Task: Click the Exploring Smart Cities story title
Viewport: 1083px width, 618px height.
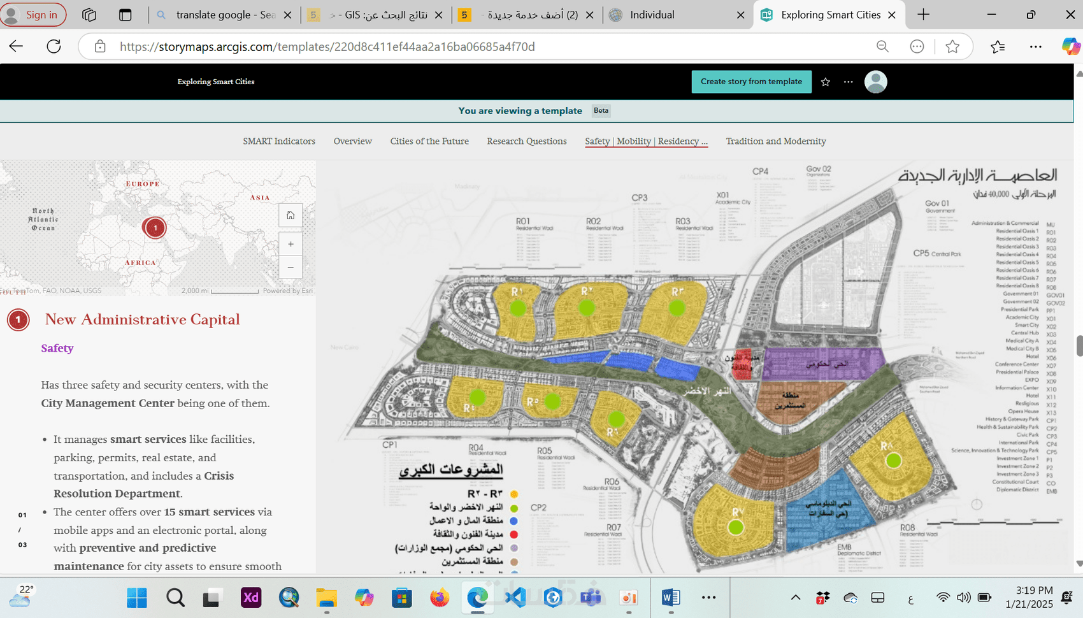Action: [x=216, y=82]
